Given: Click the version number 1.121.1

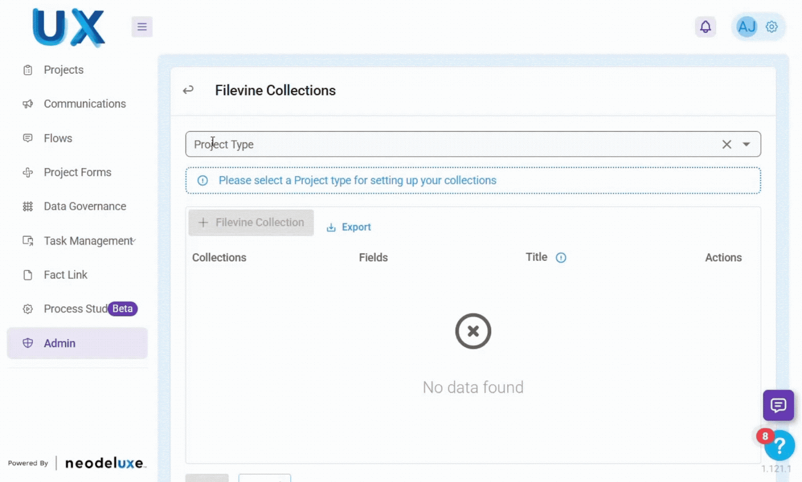Looking at the screenshot, I should (x=776, y=469).
